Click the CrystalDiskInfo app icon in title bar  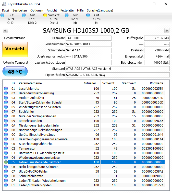point(4,4)
